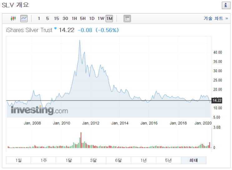Viewport: 232px width, 170px height.
Task: Open the 기술 차트 link
Action: tap(216, 18)
